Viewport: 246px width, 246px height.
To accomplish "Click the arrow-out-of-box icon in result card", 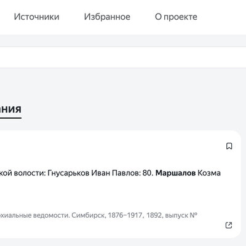I will (229, 225).
